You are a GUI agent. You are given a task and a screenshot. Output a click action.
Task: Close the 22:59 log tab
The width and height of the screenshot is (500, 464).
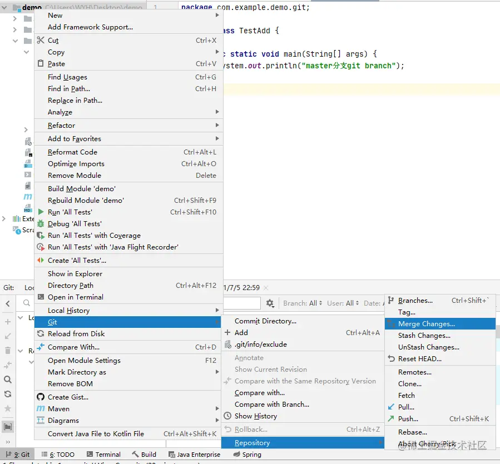coord(266,288)
